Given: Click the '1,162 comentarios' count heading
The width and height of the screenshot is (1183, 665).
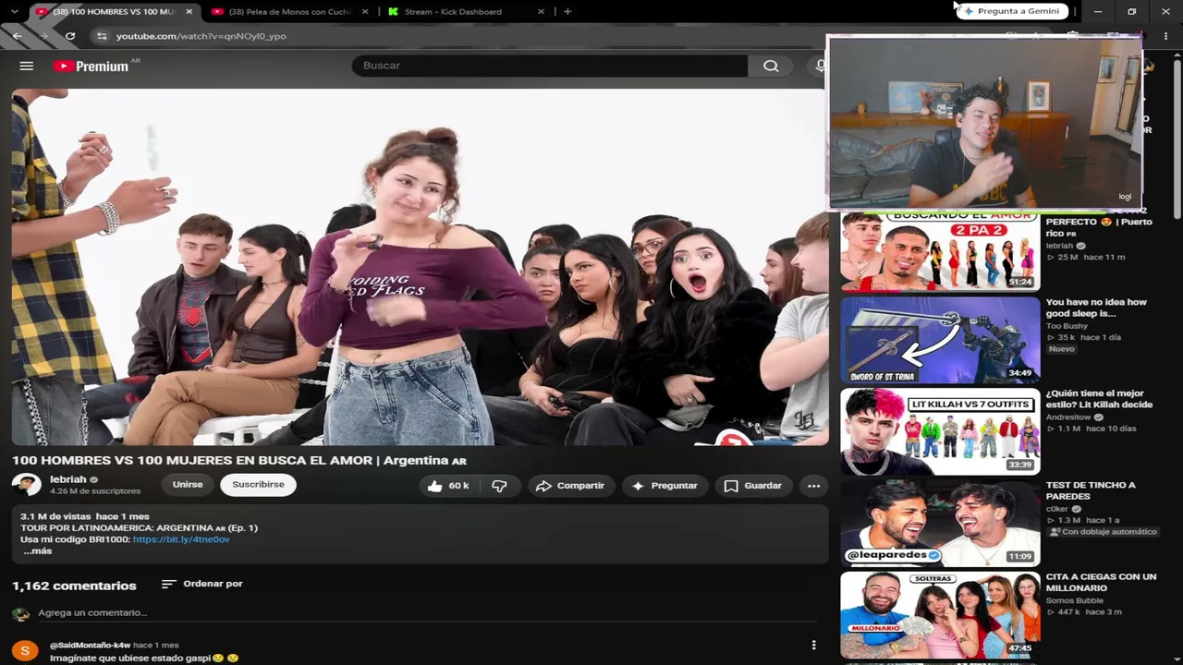Looking at the screenshot, I should (74, 586).
